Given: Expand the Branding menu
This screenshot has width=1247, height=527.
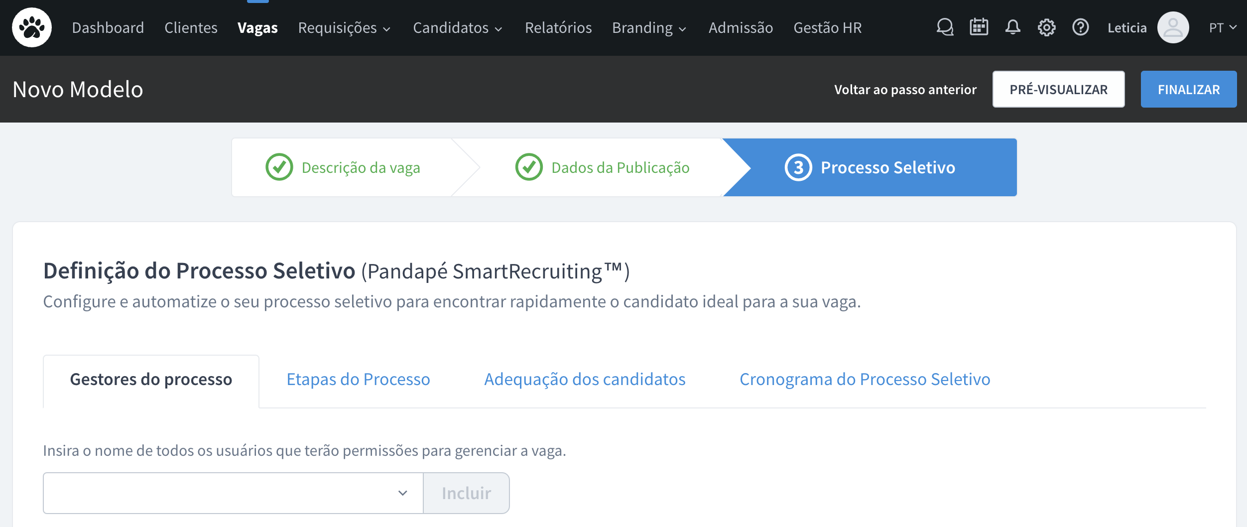Looking at the screenshot, I should click(x=649, y=28).
